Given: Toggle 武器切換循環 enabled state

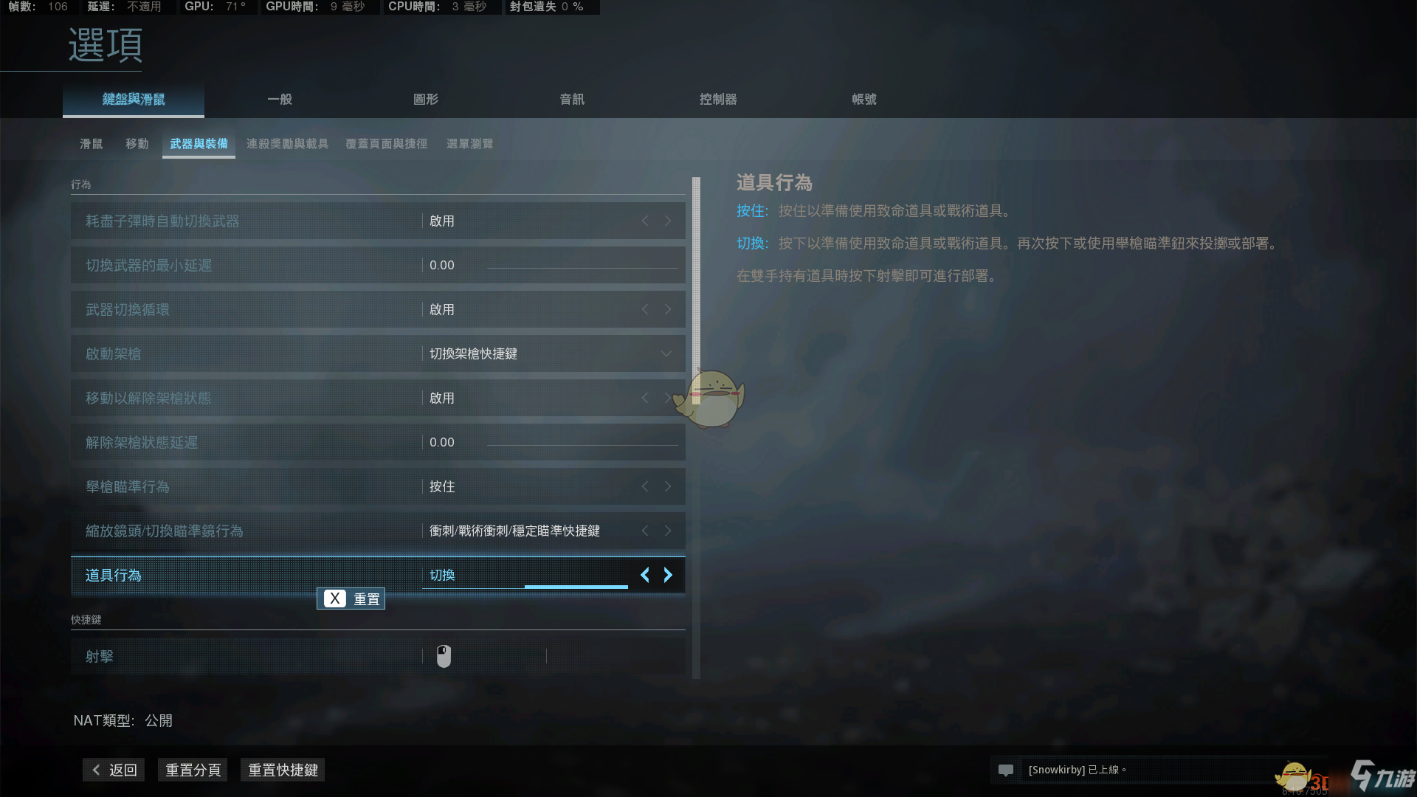Looking at the screenshot, I should pyautogui.click(x=669, y=308).
